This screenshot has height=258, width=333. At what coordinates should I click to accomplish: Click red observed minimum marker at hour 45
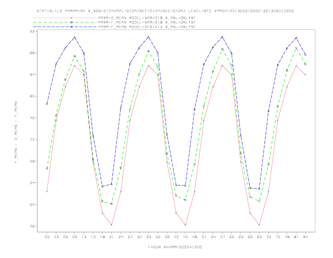pyautogui.click(x=185, y=225)
